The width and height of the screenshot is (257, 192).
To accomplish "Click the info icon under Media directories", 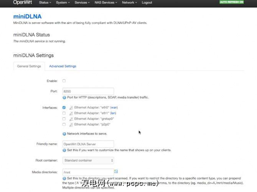I will click(64, 179).
